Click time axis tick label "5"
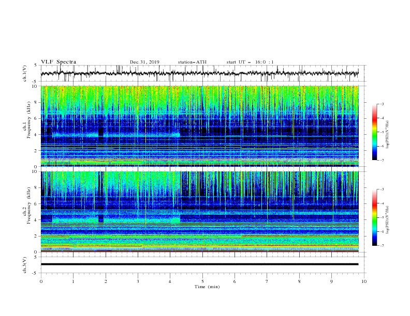 [x=202, y=281]
